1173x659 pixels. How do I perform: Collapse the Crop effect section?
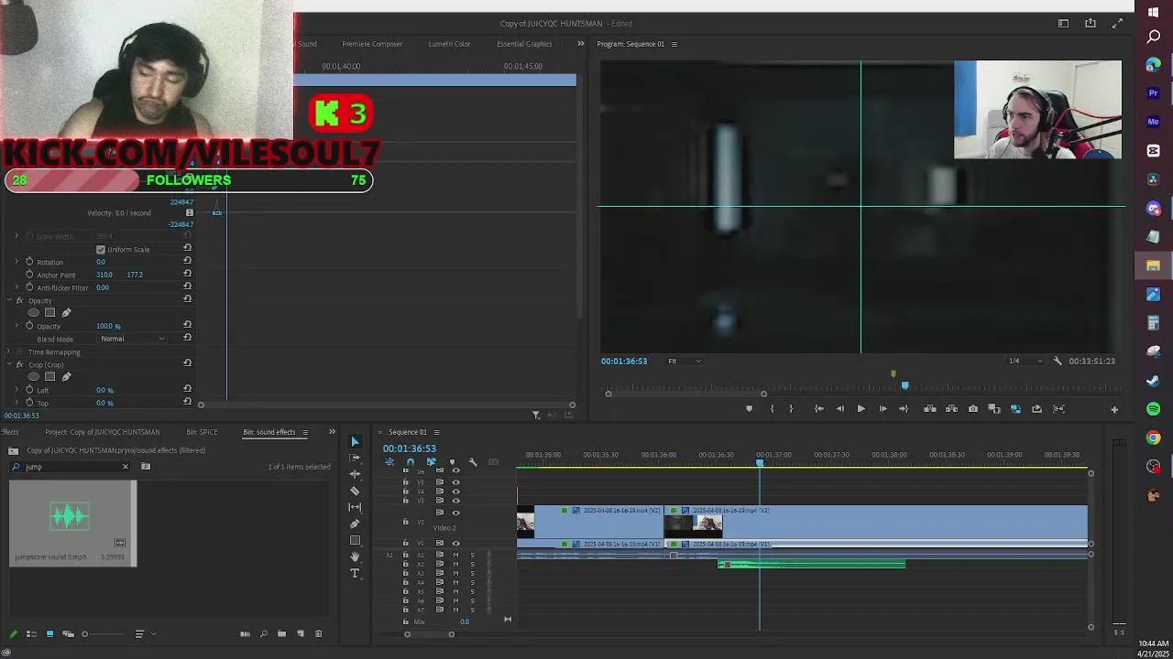pos(8,364)
